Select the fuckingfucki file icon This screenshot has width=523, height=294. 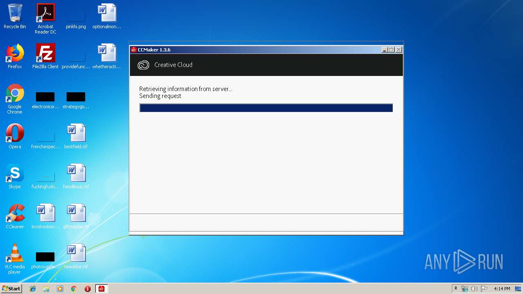coord(45,176)
